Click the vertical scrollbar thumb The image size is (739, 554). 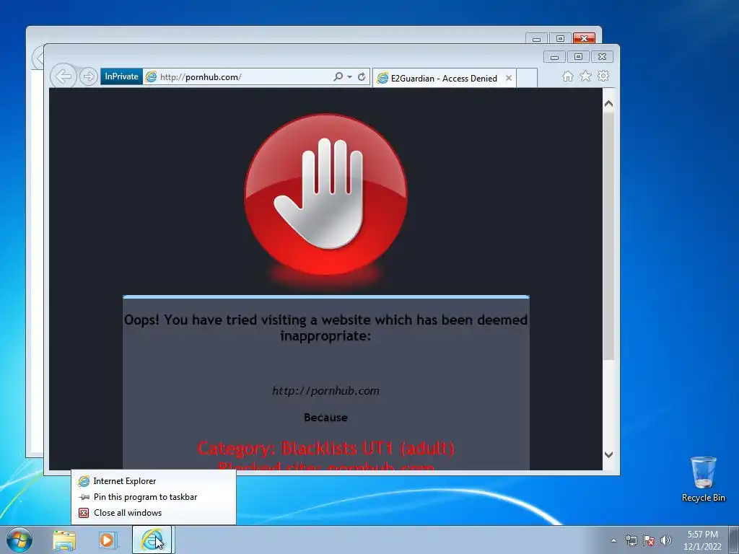(608, 236)
